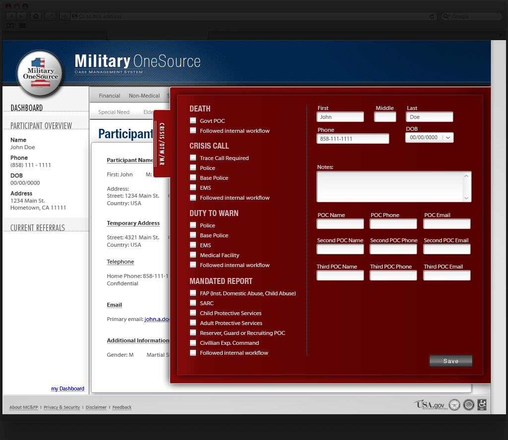Click the browser Back arrow
Image resolution: width=508 pixels, height=440 pixels.
point(11,16)
